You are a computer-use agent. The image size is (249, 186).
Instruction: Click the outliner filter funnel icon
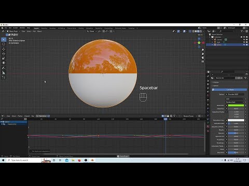[242, 31]
